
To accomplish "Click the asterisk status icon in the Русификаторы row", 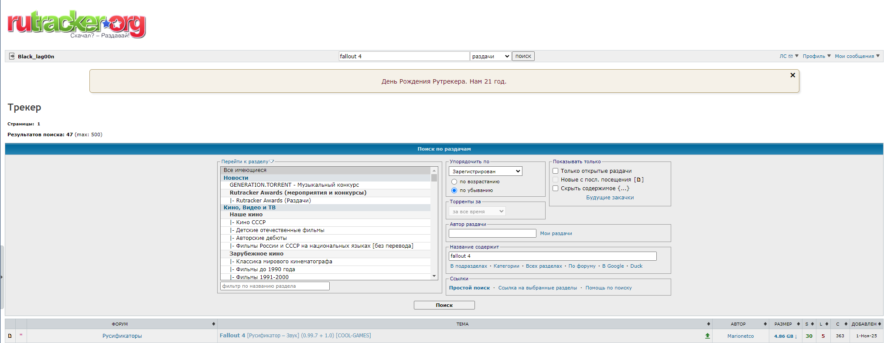I will click(21, 335).
